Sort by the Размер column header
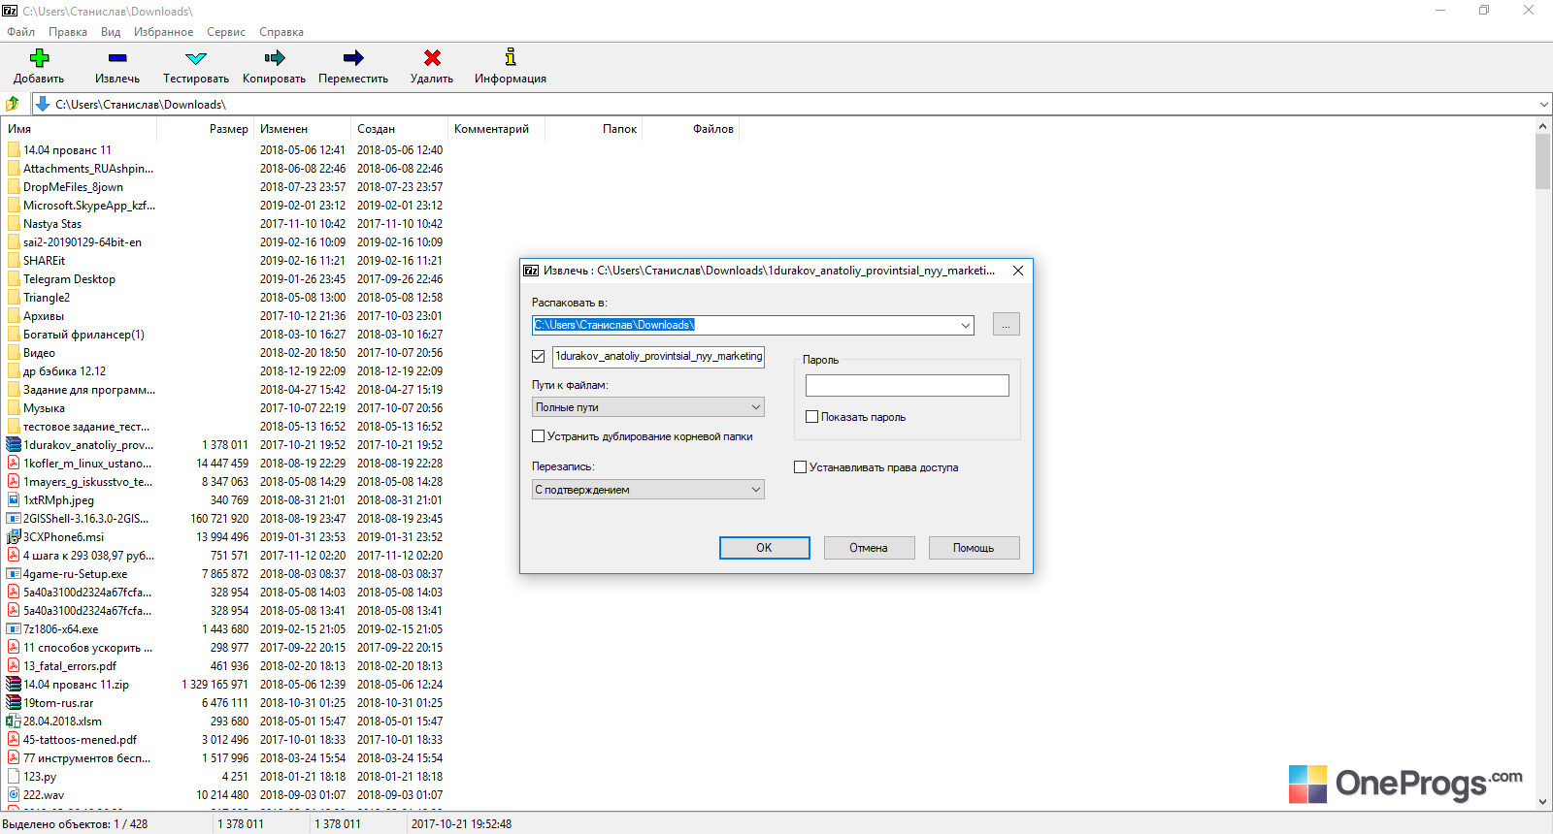 tap(205, 129)
